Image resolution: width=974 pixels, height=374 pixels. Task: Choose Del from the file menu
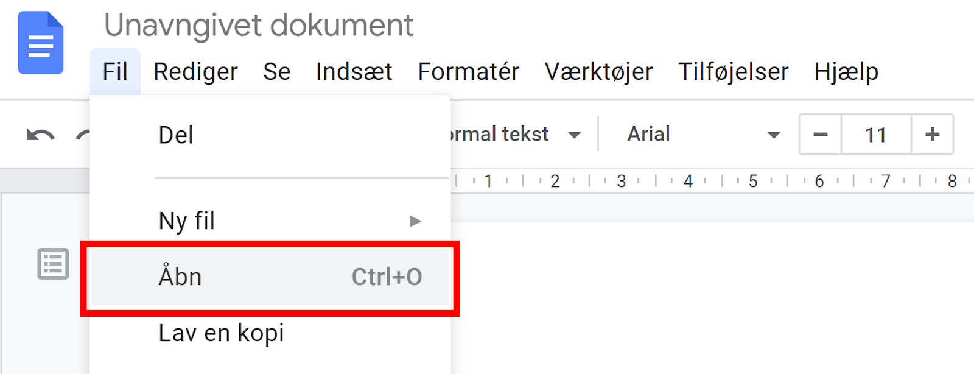(176, 135)
